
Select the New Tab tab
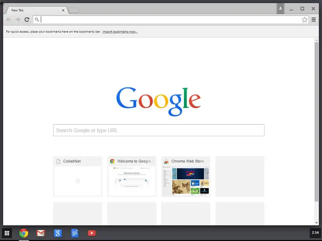click(x=36, y=10)
